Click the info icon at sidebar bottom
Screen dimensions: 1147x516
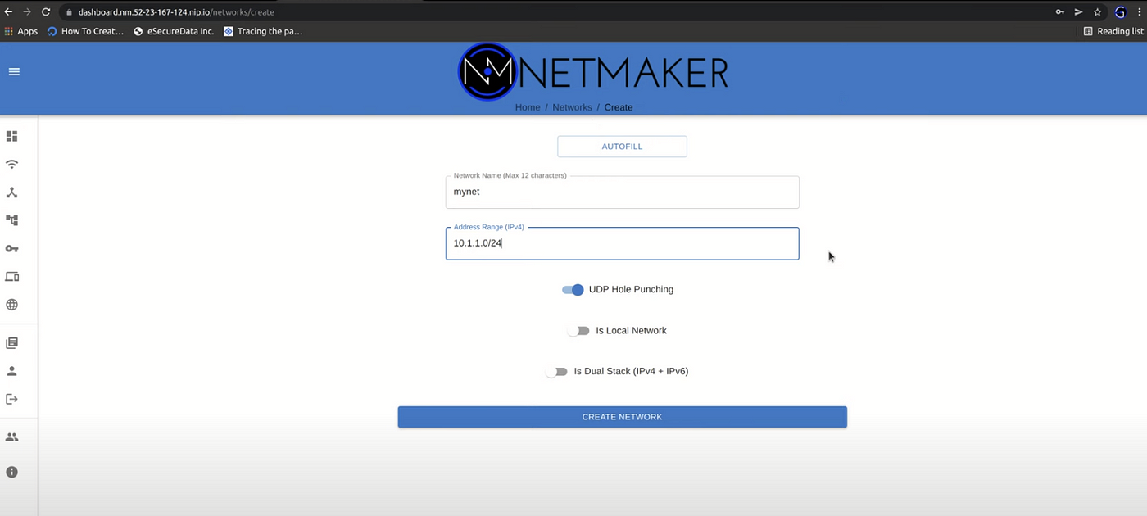11,472
